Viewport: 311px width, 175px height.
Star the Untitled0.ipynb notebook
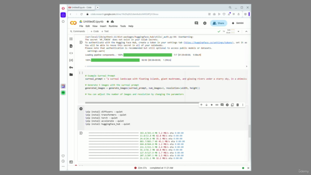[x=108, y=21]
